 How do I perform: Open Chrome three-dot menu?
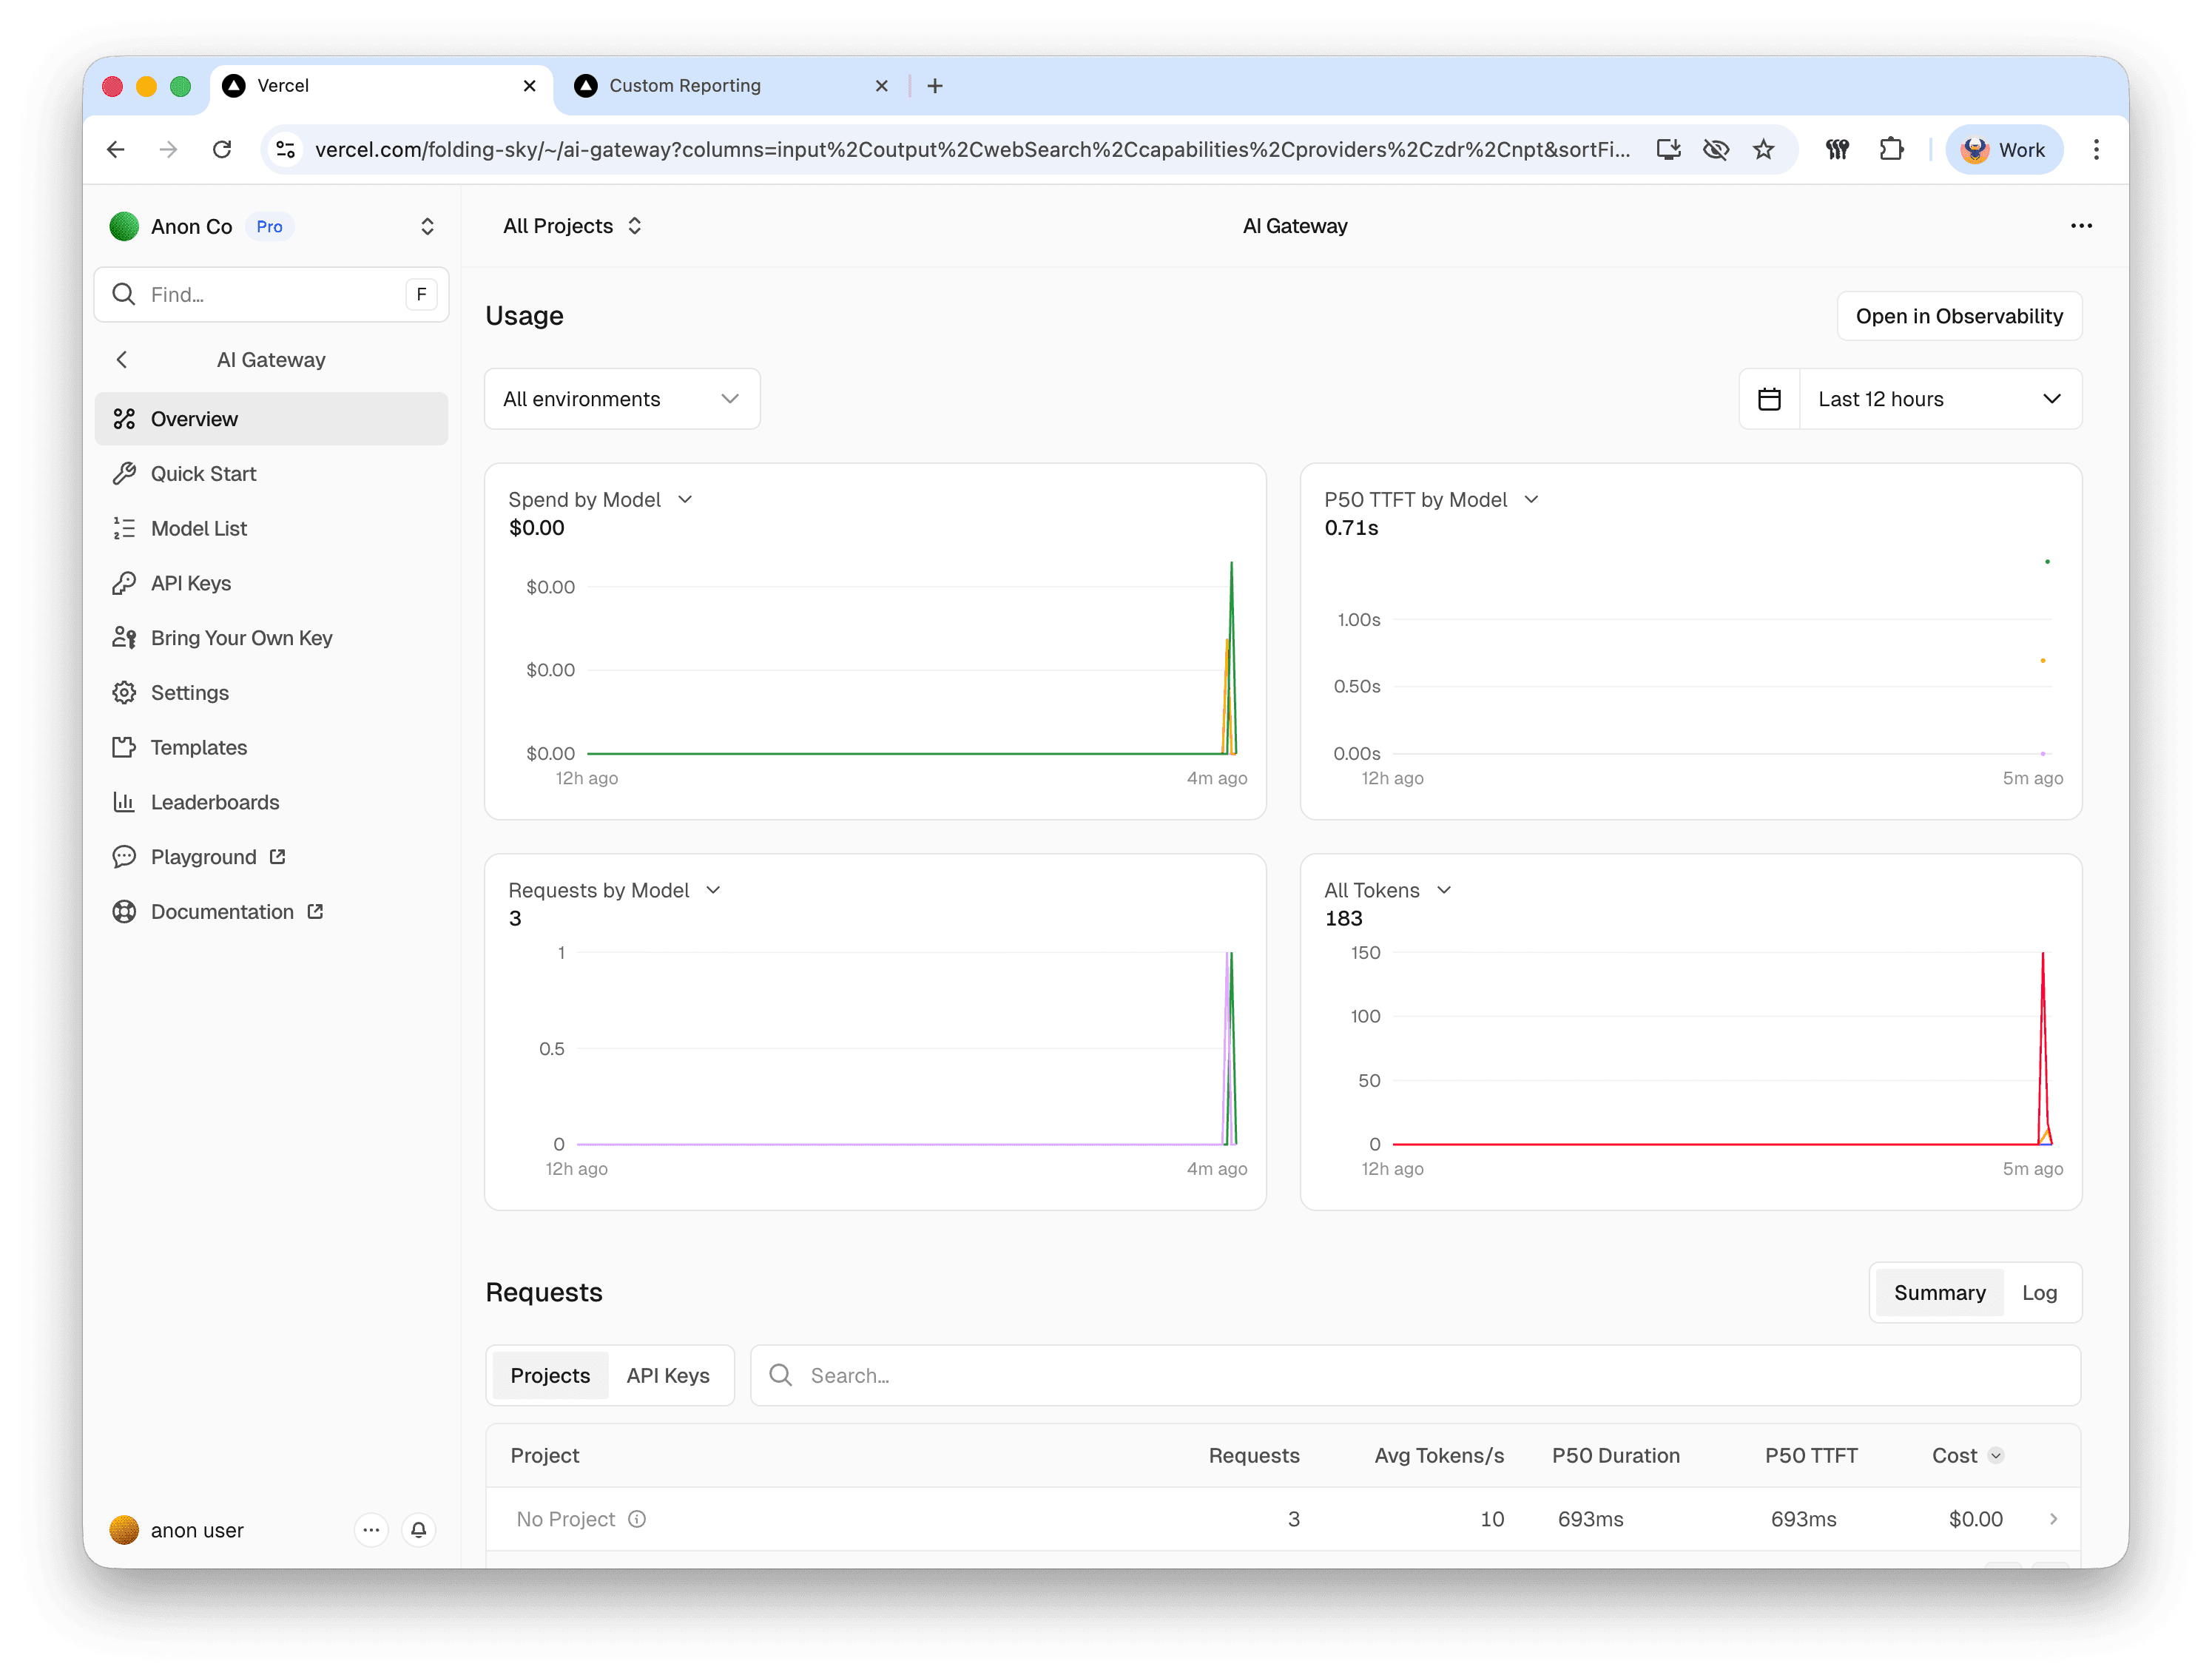pos(2096,149)
